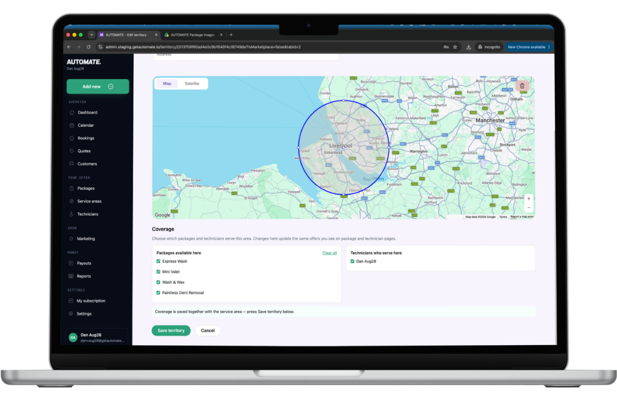The width and height of the screenshot is (617, 400).
Task: Click the Incognito indicator
Action: pos(489,47)
